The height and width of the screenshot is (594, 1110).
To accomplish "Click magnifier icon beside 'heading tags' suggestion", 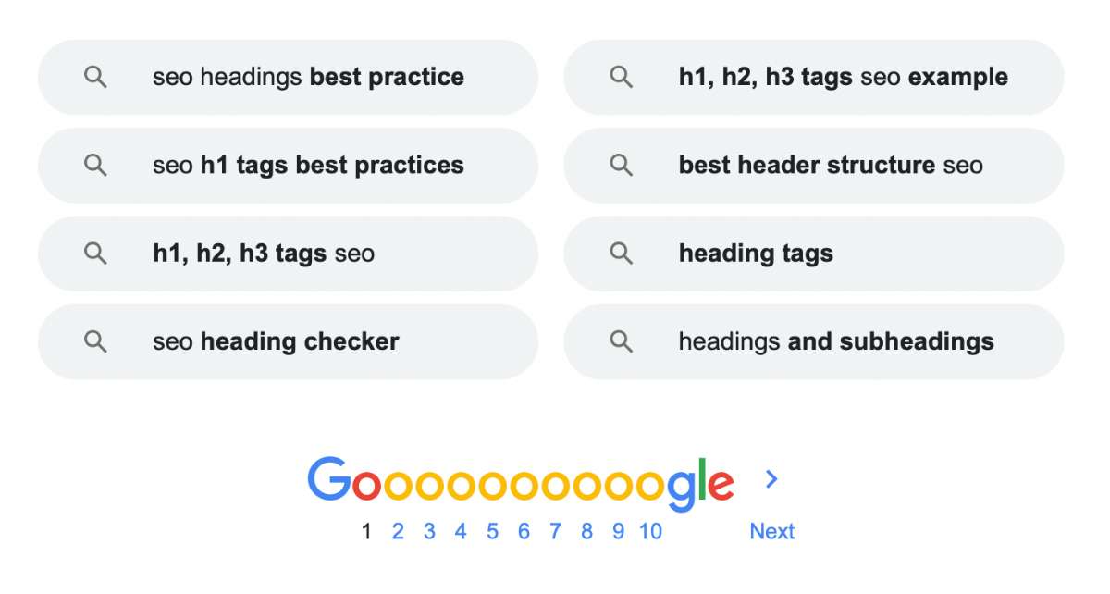I will [x=622, y=254].
